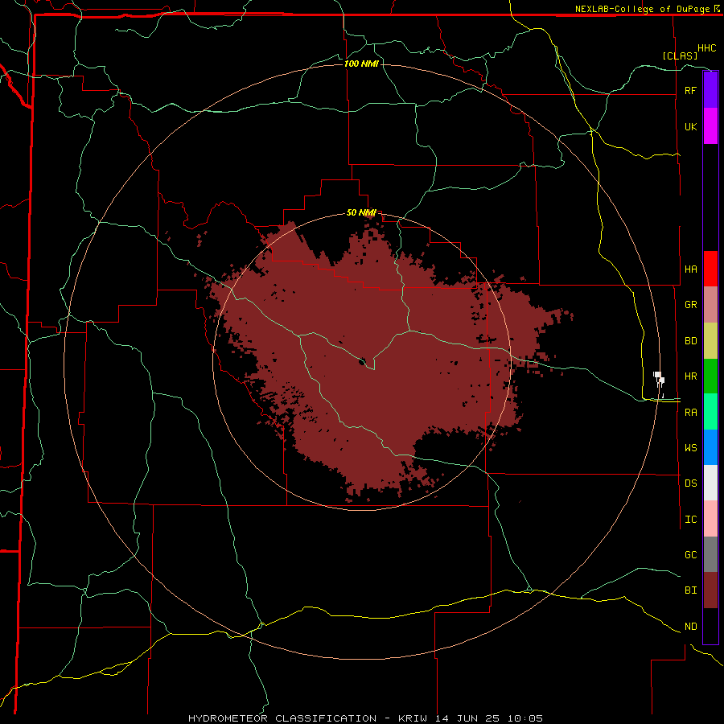Click the dusty pink GR legend block
The width and height of the screenshot is (724, 724).
(x=710, y=305)
